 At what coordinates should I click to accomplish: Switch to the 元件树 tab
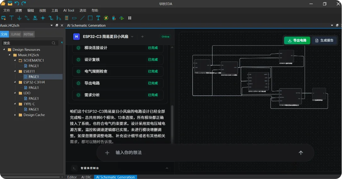pos(15,34)
